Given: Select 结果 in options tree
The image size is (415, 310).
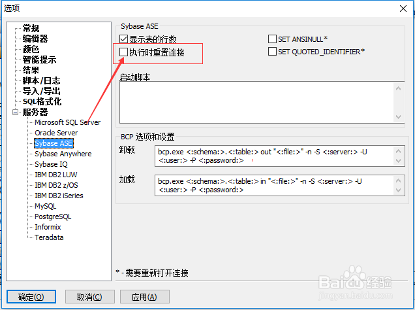Looking at the screenshot, I should pyautogui.click(x=31, y=70).
